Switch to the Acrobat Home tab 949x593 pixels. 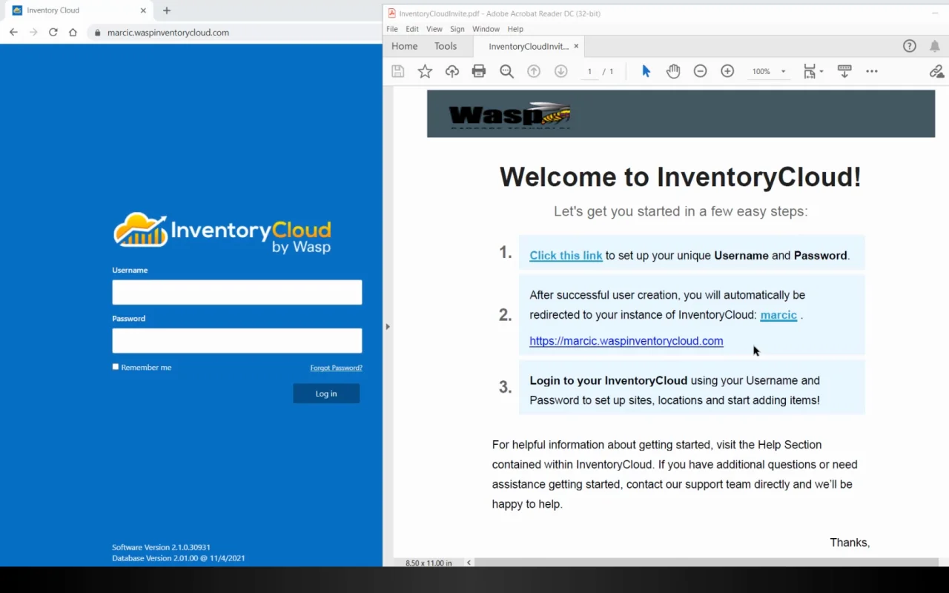pyautogui.click(x=405, y=46)
